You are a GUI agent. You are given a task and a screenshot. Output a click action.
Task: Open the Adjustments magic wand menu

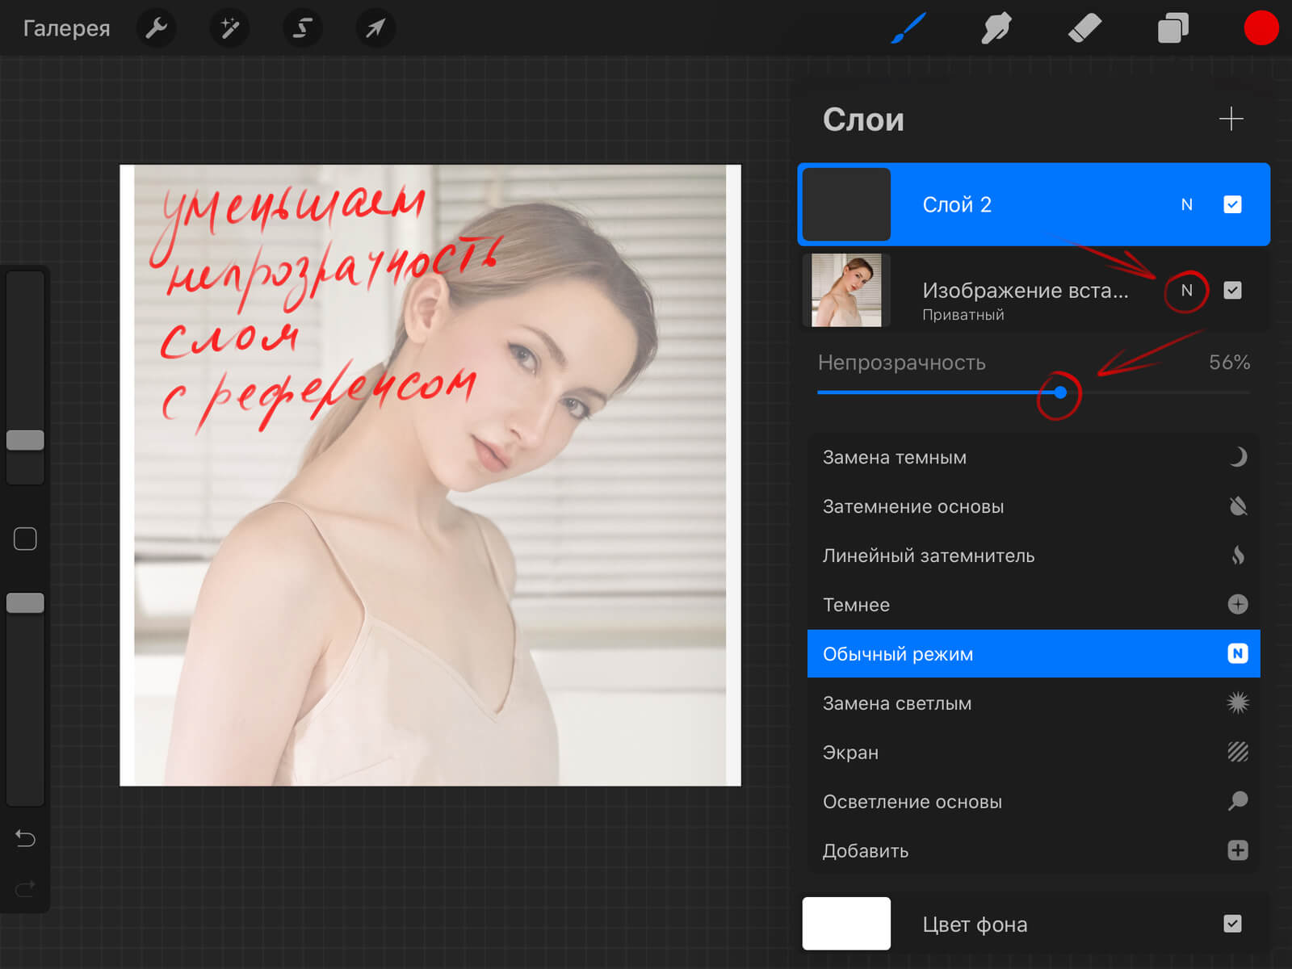[229, 28]
